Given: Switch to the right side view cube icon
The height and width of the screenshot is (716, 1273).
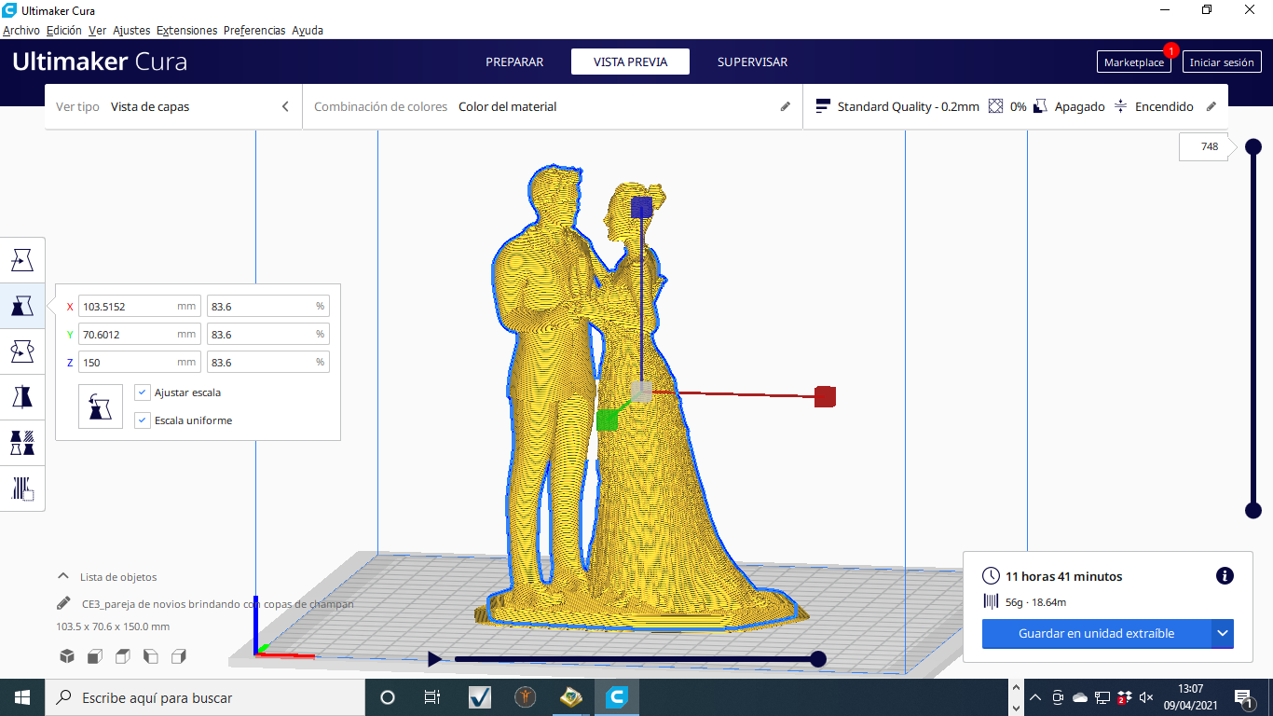Looking at the screenshot, I should point(179,656).
